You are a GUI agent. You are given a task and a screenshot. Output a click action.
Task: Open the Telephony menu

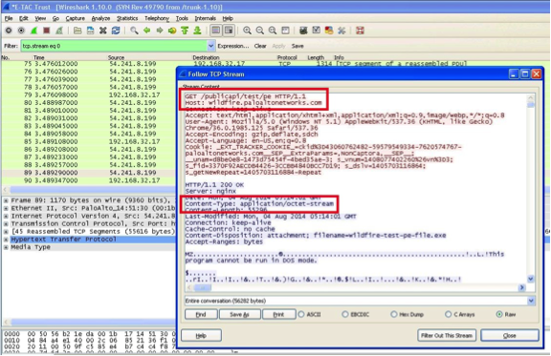[157, 18]
